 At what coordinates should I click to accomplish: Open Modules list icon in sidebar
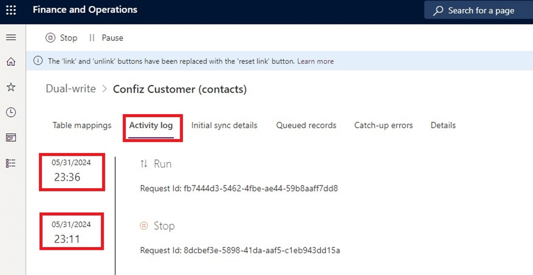pos(11,163)
